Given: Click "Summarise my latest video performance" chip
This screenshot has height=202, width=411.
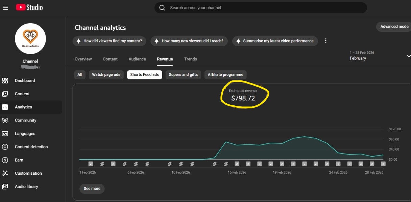Looking at the screenshot, I should click(275, 41).
